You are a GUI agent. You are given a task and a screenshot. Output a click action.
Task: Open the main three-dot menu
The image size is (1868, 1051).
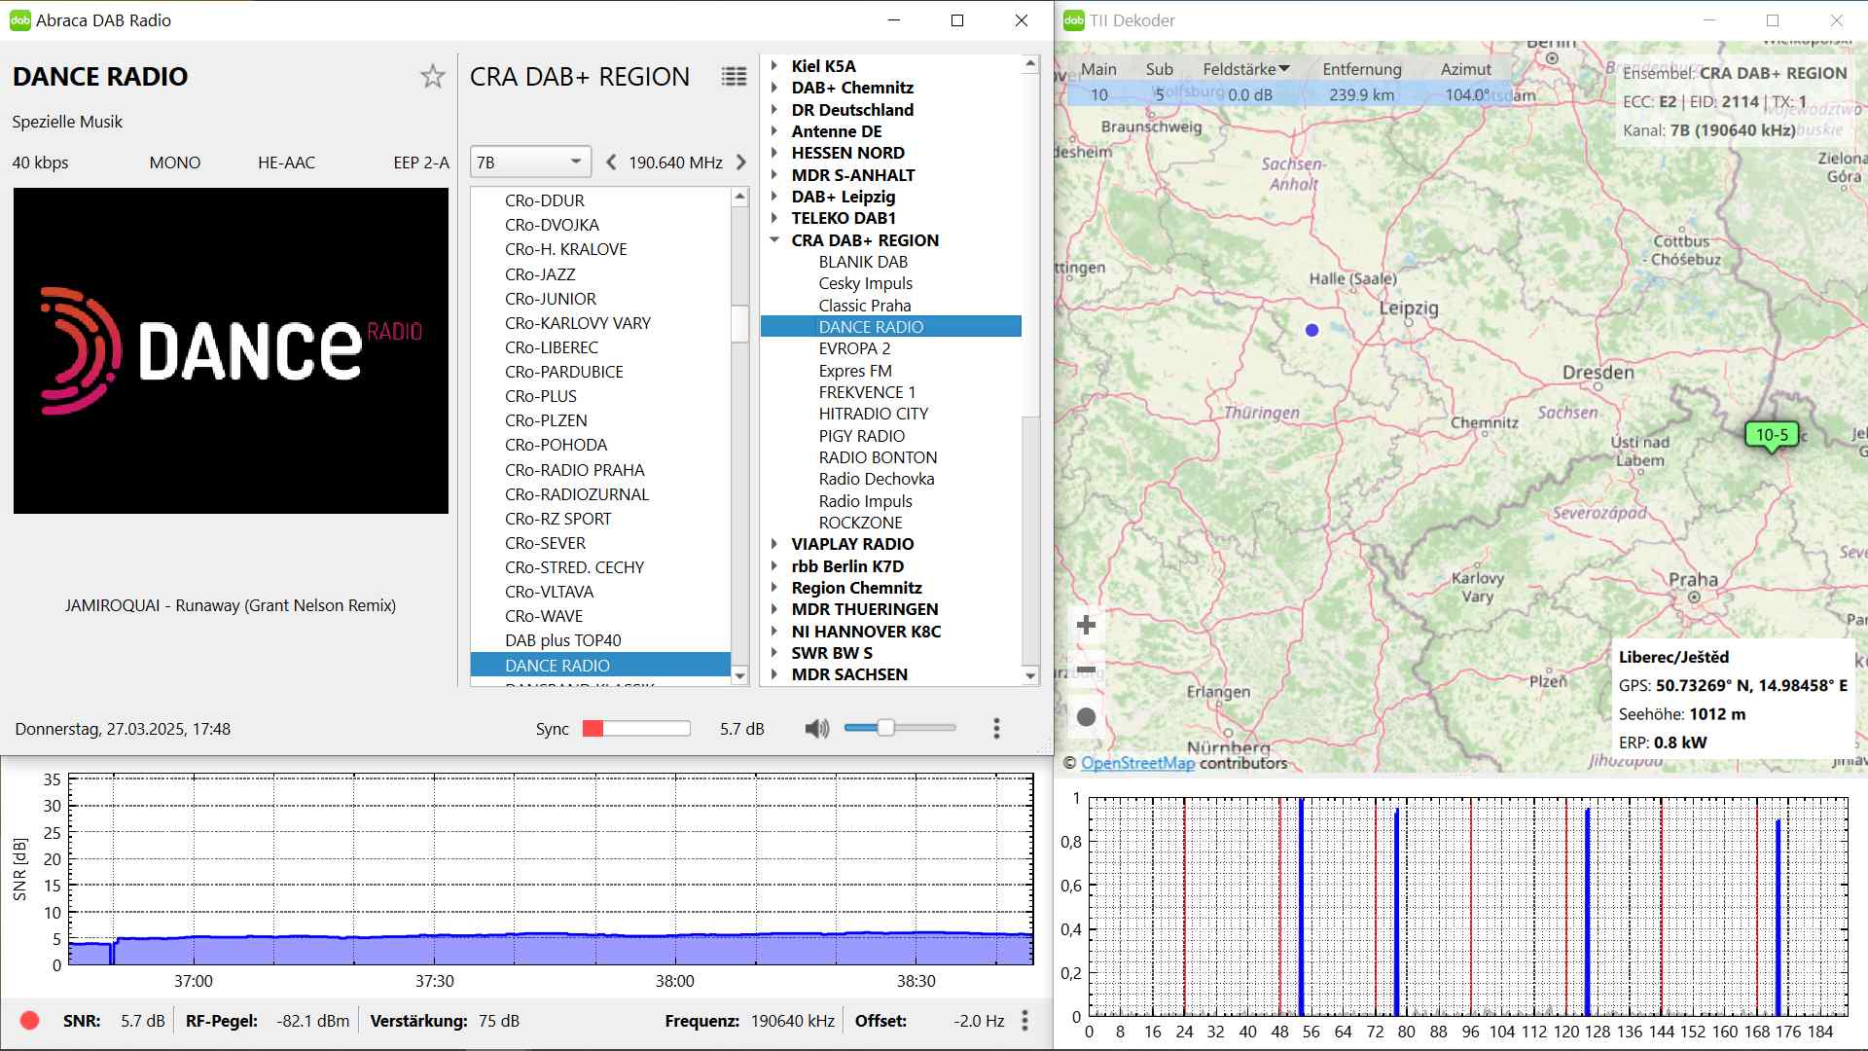[996, 729]
